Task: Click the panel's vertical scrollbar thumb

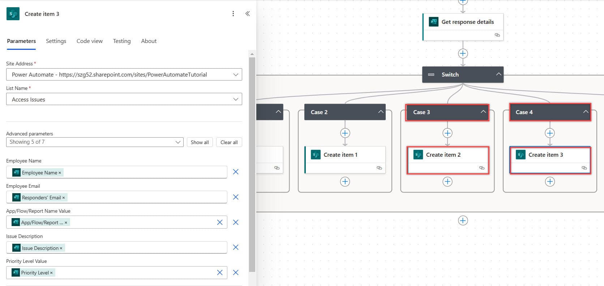Action: 252,164
